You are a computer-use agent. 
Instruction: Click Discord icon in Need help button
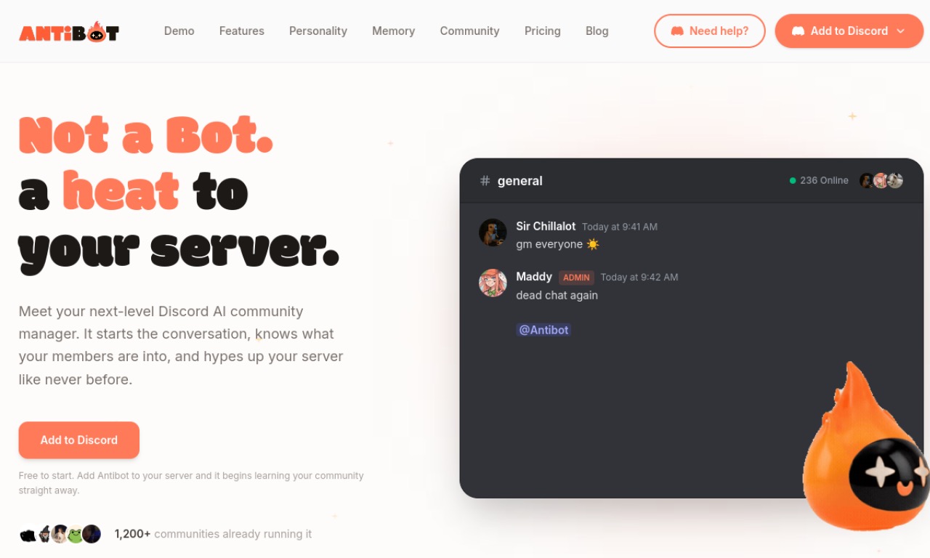(677, 31)
